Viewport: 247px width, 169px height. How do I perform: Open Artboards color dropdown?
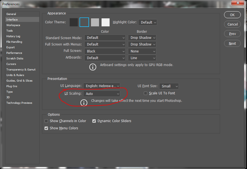[105, 58]
